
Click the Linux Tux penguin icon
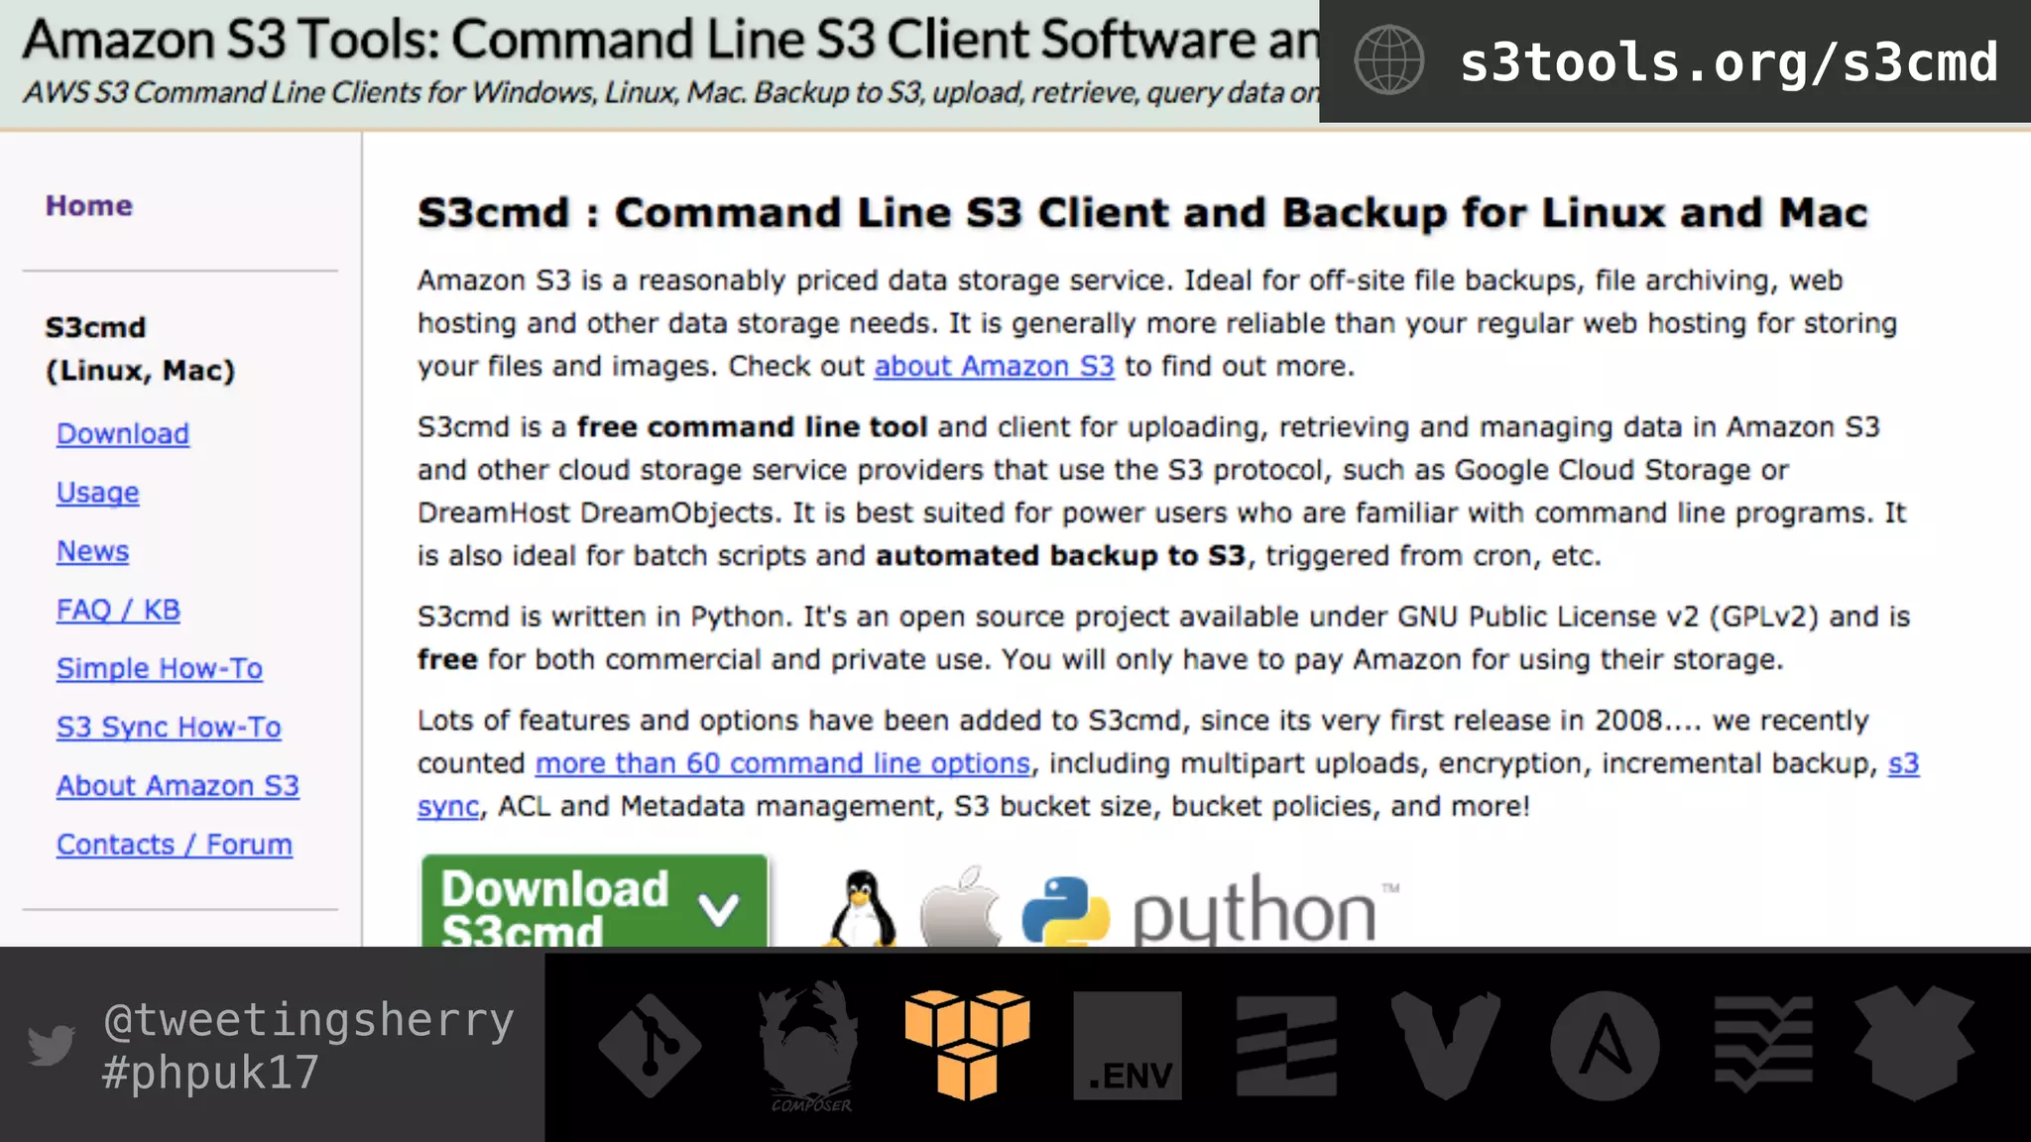pos(861,908)
